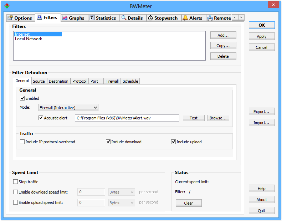Image resolution: width=282 pixels, height=221 pixels.
Task: Click the Details magnifier icon
Action: pyautogui.click(x=124, y=18)
